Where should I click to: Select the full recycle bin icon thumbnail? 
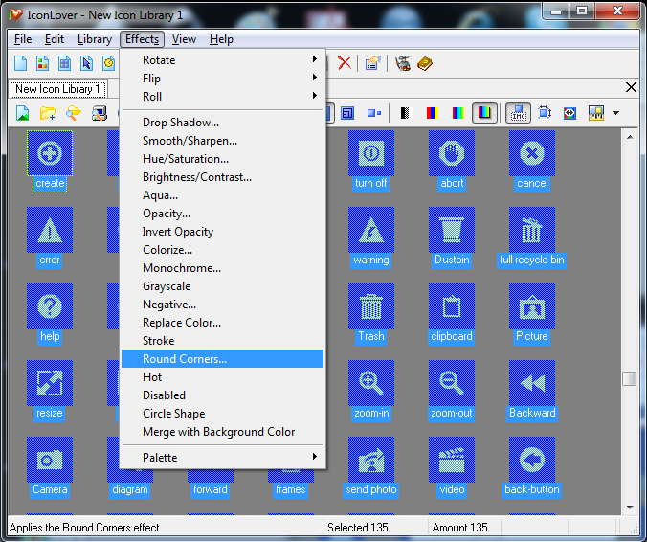pyautogui.click(x=532, y=230)
